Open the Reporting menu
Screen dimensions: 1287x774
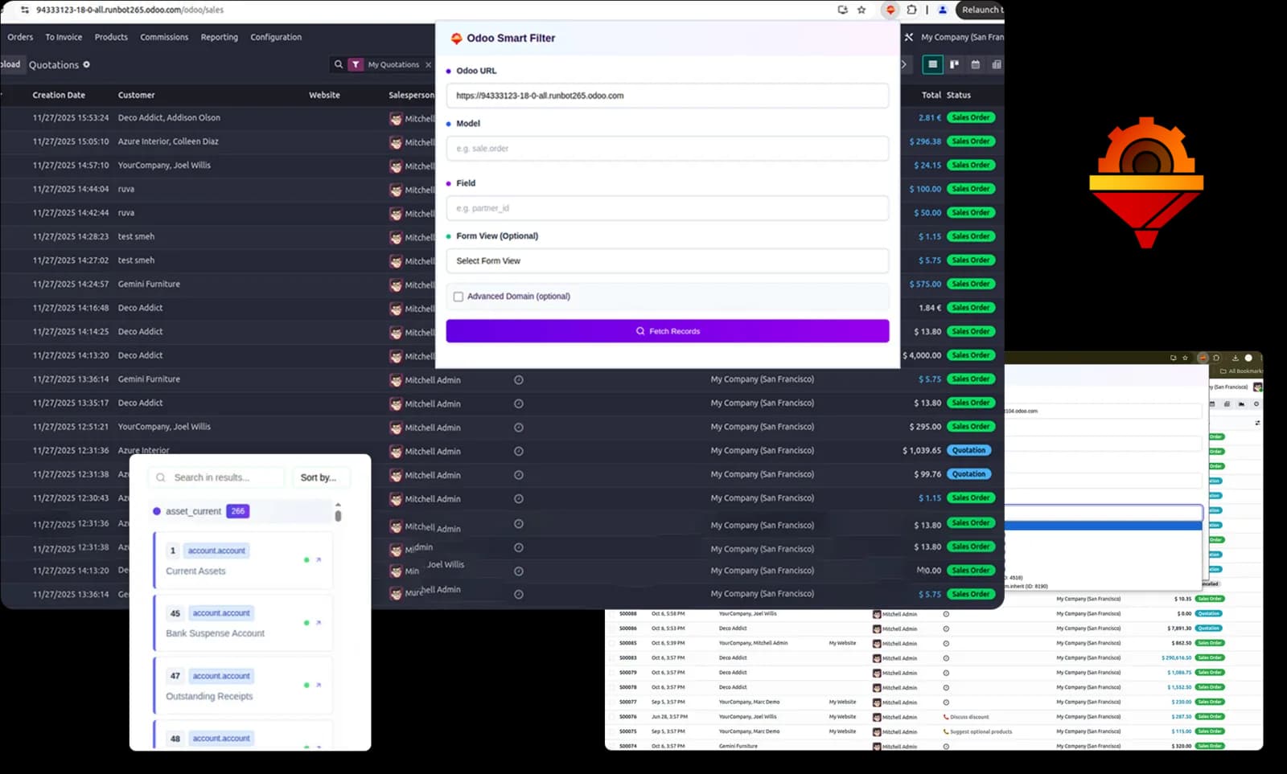click(220, 37)
